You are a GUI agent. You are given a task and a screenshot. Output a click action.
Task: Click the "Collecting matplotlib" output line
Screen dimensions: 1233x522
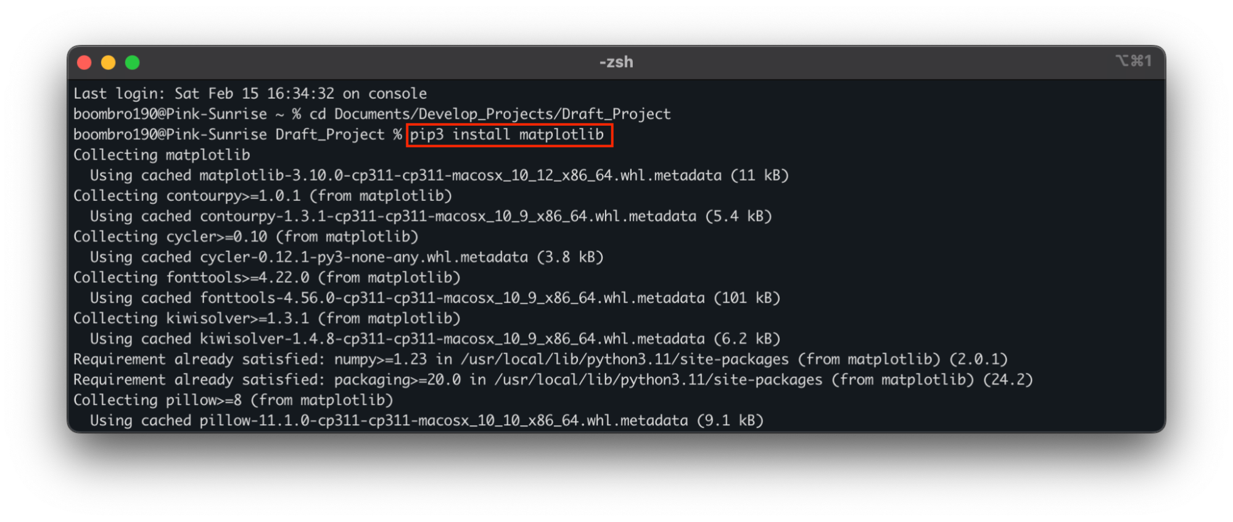[x=162, y=155]
